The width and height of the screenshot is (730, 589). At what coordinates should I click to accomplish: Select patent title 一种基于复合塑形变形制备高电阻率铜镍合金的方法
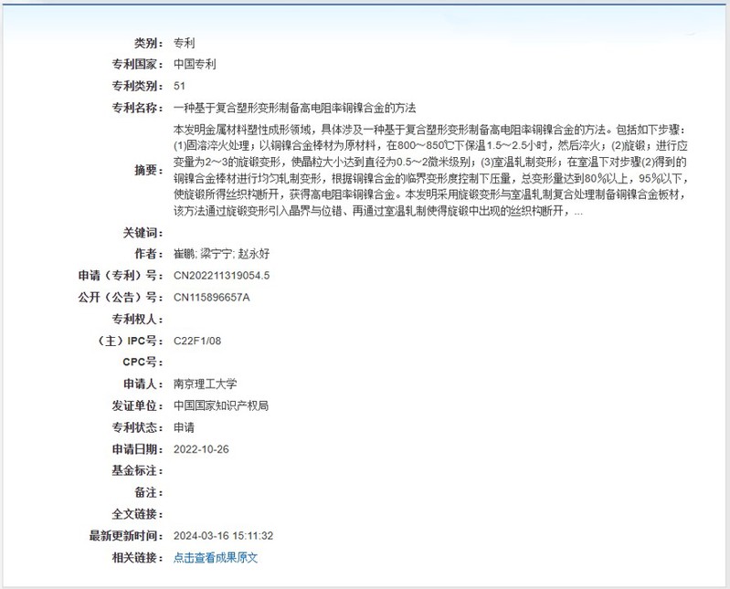click(x=295, y=108)
